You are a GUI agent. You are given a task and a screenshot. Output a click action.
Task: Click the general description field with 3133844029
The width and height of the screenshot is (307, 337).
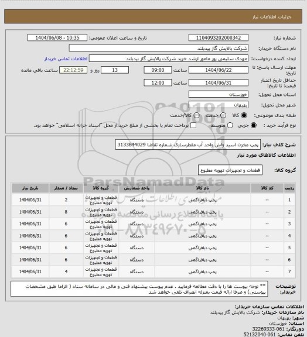pos(188,145)
